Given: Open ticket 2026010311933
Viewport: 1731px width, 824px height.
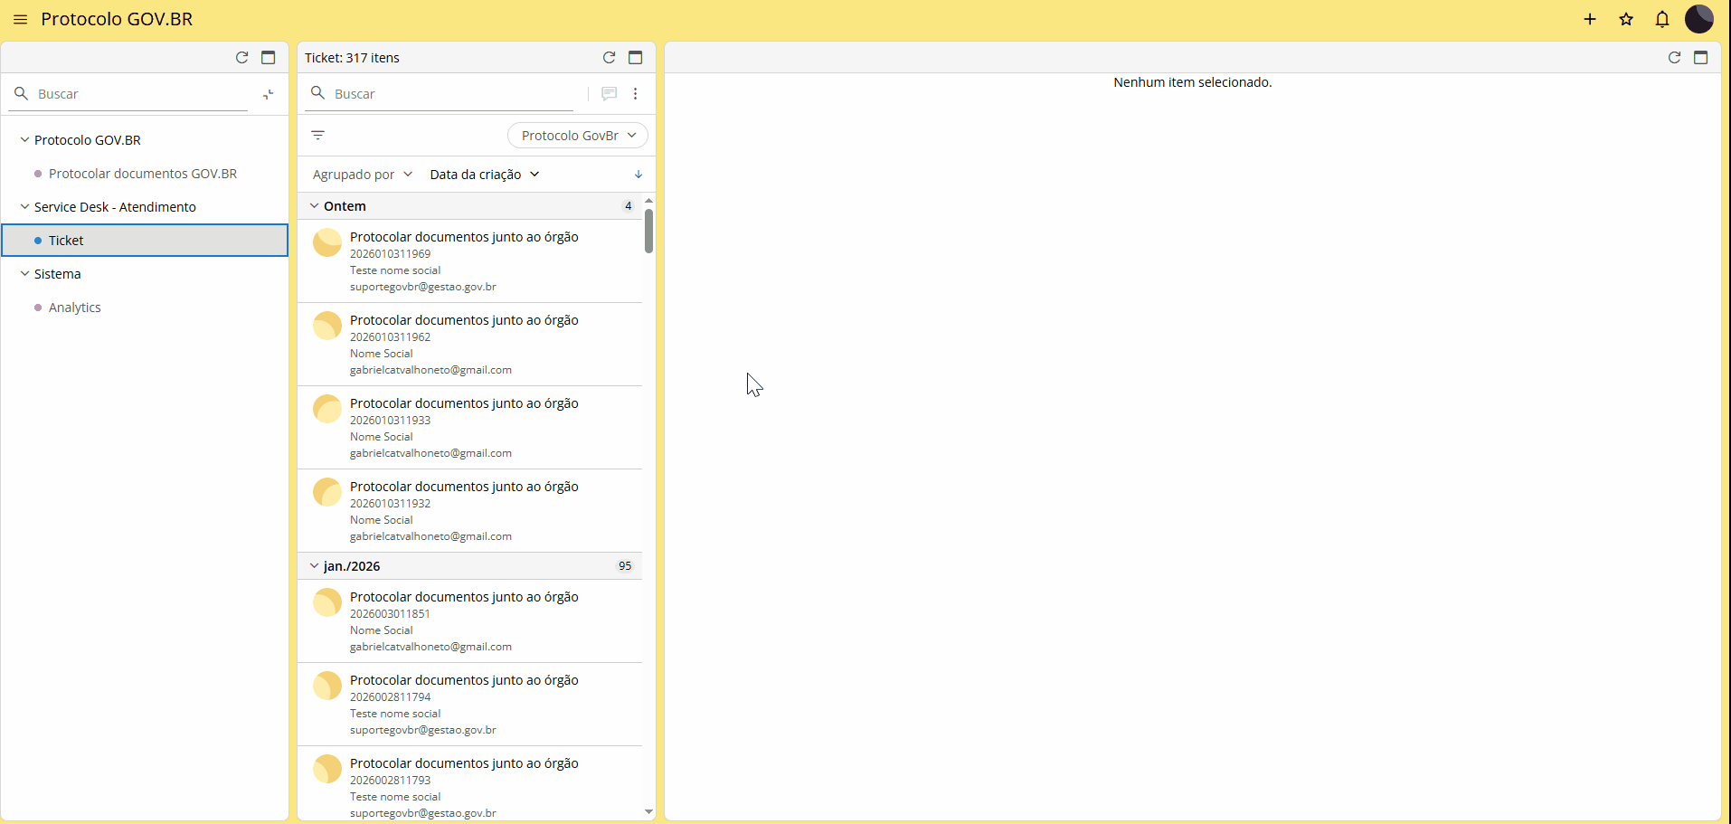Looking at the screenshot, I should [x=469, y=428].
